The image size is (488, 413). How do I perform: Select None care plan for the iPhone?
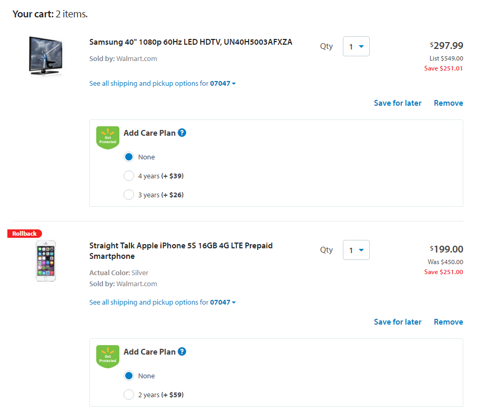coord(129,376)
